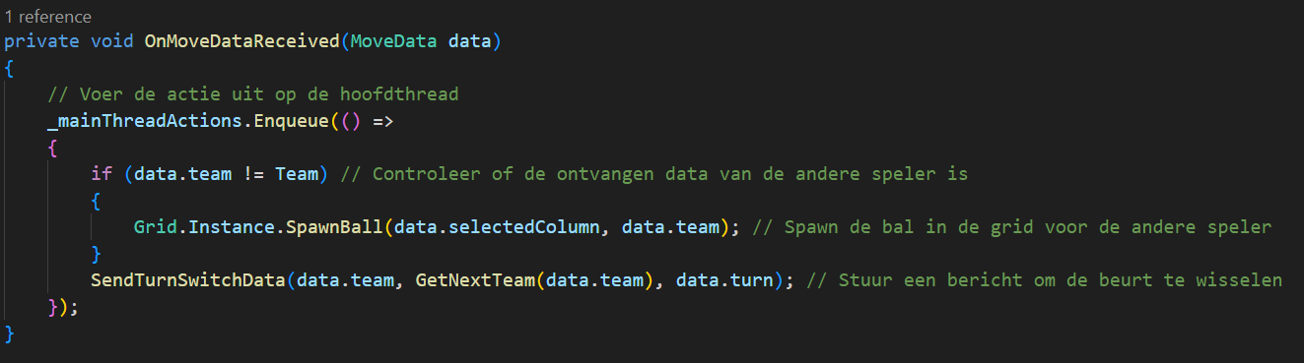Click the Team identifier in the comparison
Screen dimensions: 1304x363
click(296, 174)
